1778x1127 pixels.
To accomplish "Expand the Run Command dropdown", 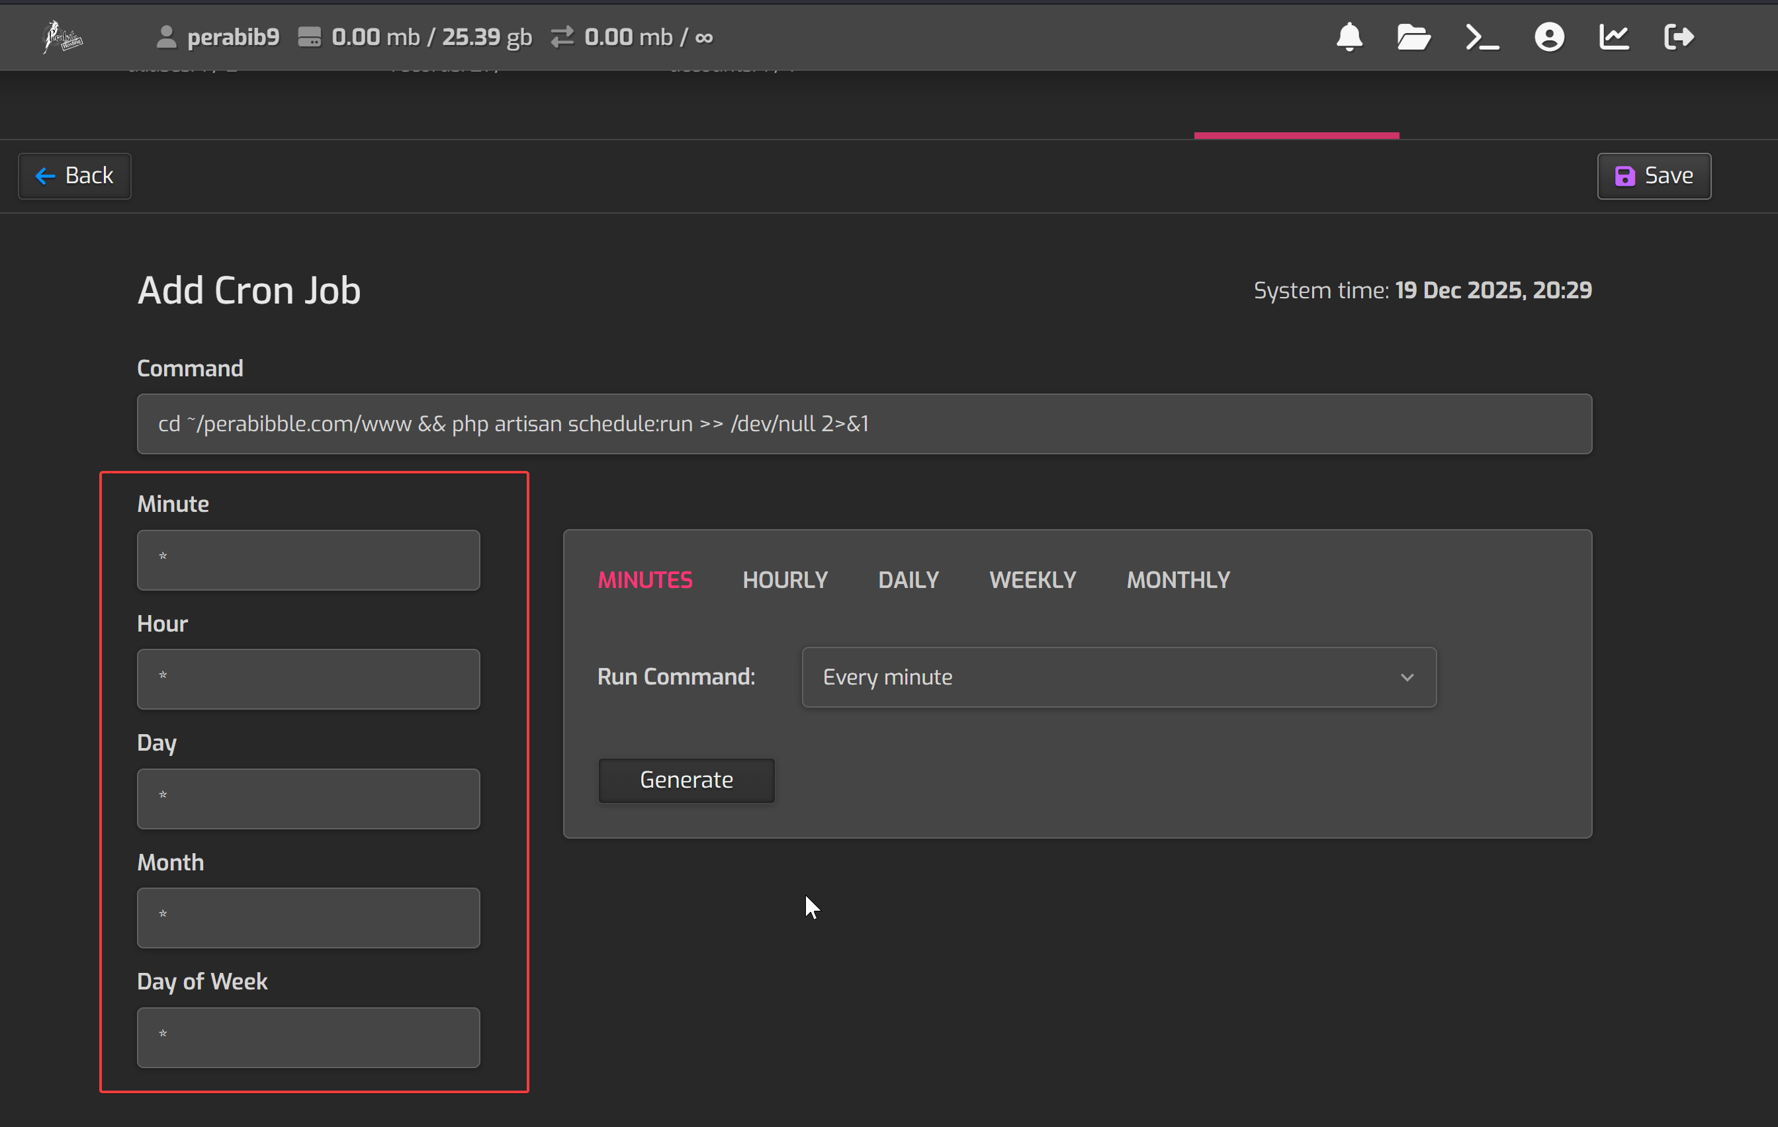I will (1118, 677).
